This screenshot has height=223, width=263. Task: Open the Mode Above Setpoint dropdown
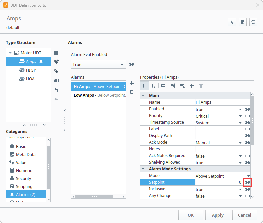(249, 176)
